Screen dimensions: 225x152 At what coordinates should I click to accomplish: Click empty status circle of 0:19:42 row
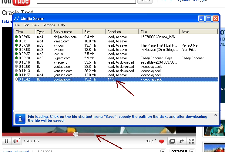pyautogui.click(x=16, y=79)
